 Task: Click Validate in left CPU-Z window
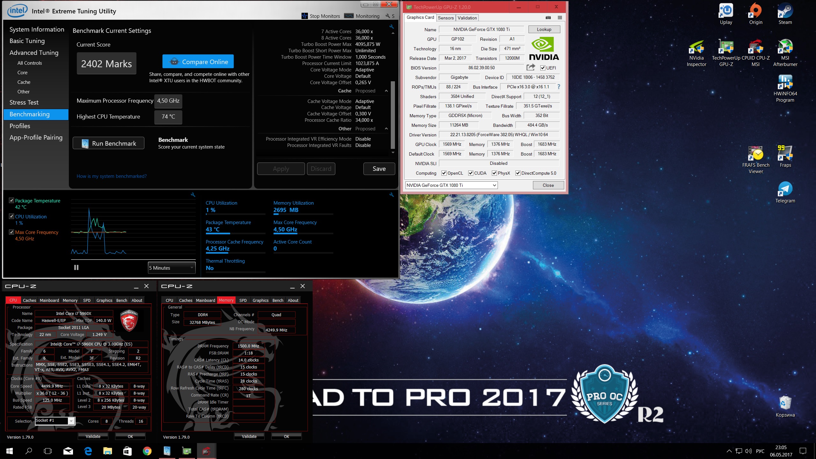(93, 436)
